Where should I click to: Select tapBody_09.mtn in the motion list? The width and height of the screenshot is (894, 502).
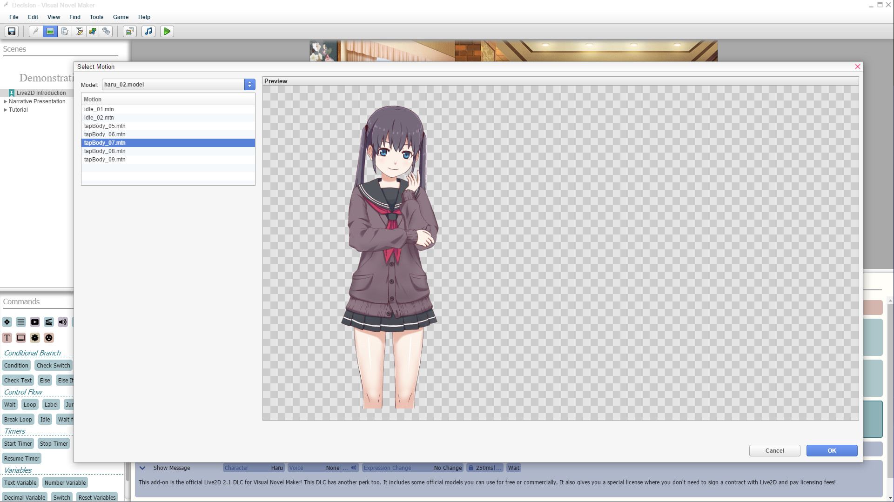coord(104,159)
